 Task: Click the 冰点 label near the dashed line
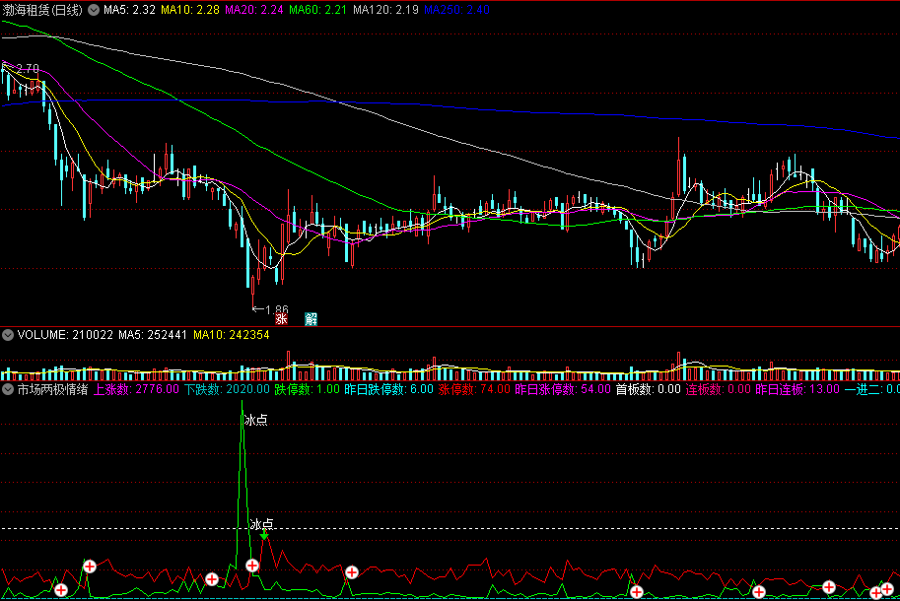pos(262,524)
